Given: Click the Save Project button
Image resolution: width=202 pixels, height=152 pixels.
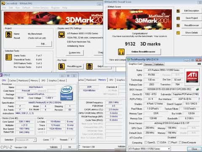Looking at the screenshot, I should pos(191,18).
